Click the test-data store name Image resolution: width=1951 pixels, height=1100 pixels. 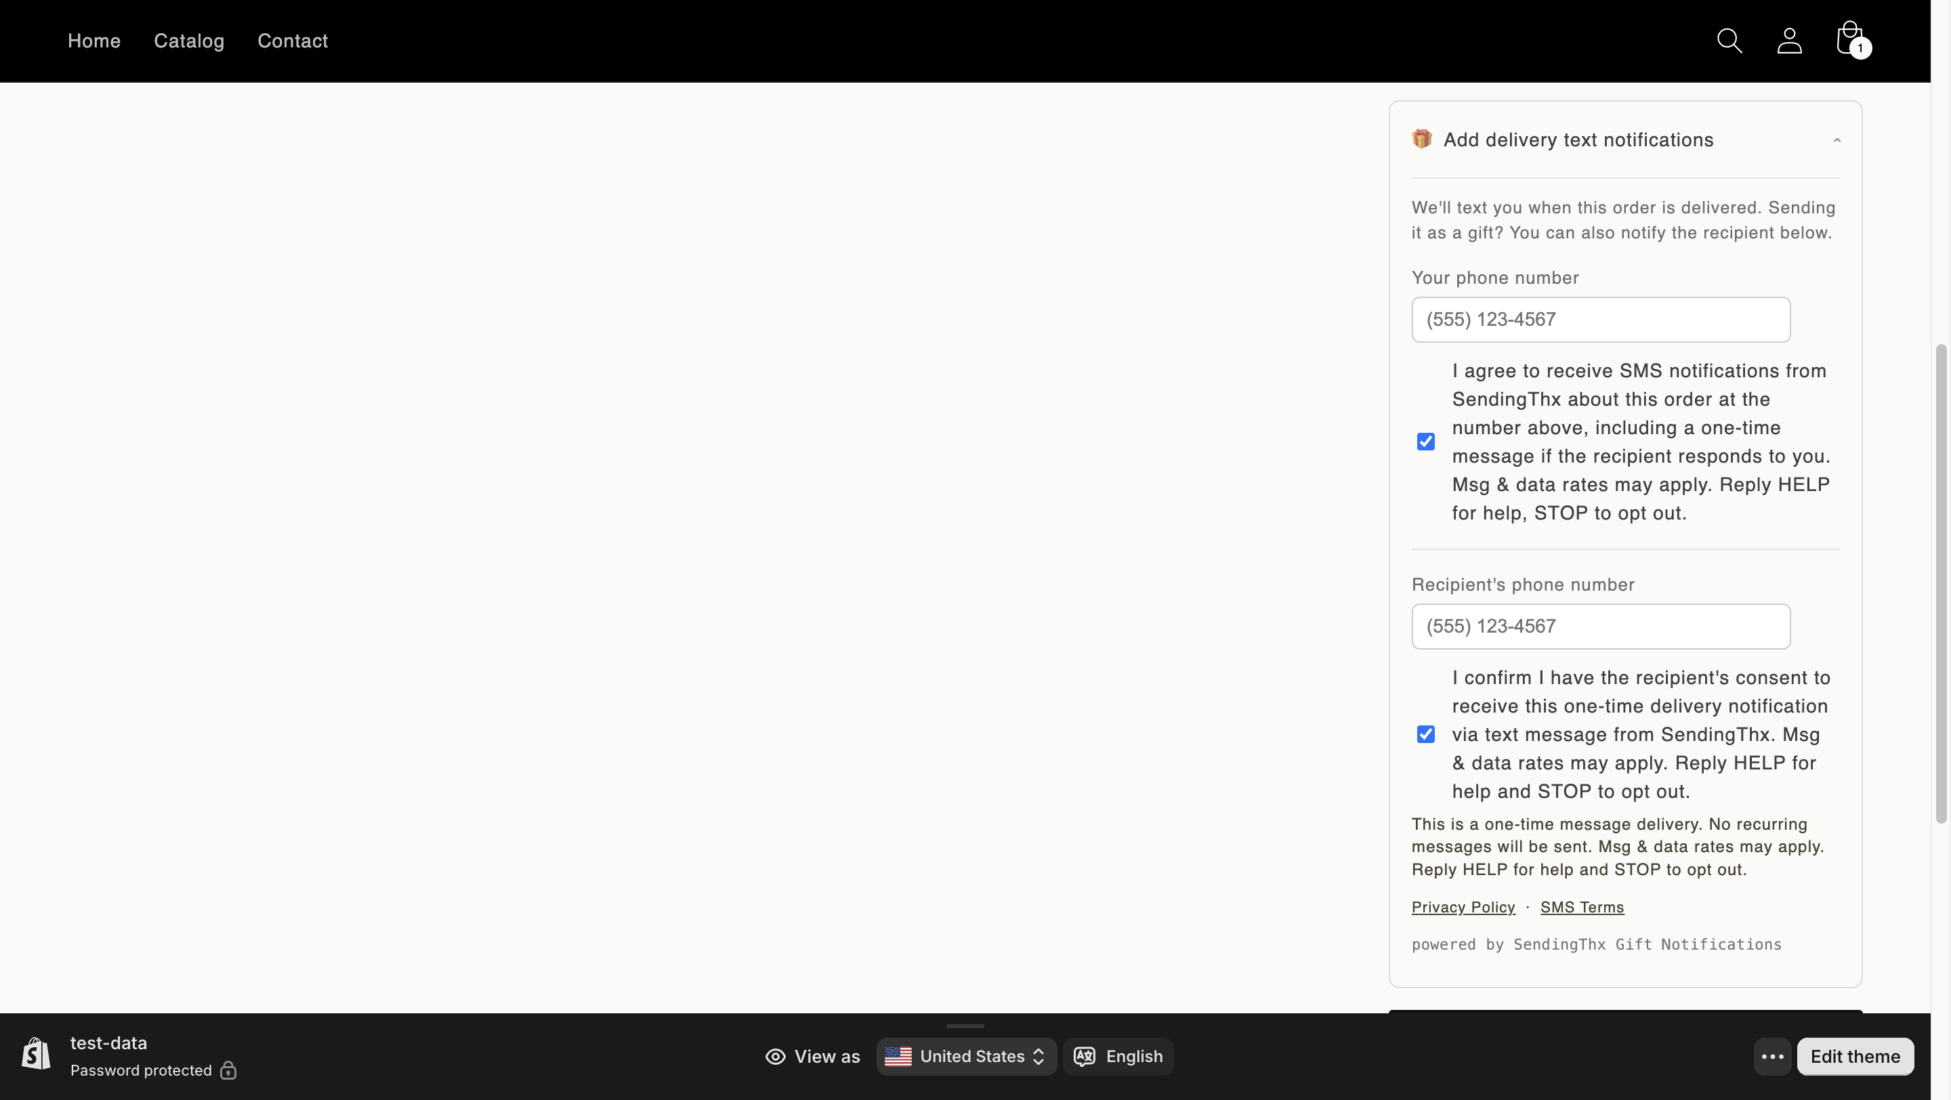108,1042
